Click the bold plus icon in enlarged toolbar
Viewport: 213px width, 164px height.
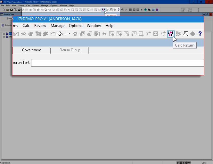point(60,34)
